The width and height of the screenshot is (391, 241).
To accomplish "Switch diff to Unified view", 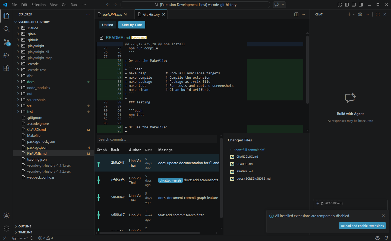I will coord(108,25).
